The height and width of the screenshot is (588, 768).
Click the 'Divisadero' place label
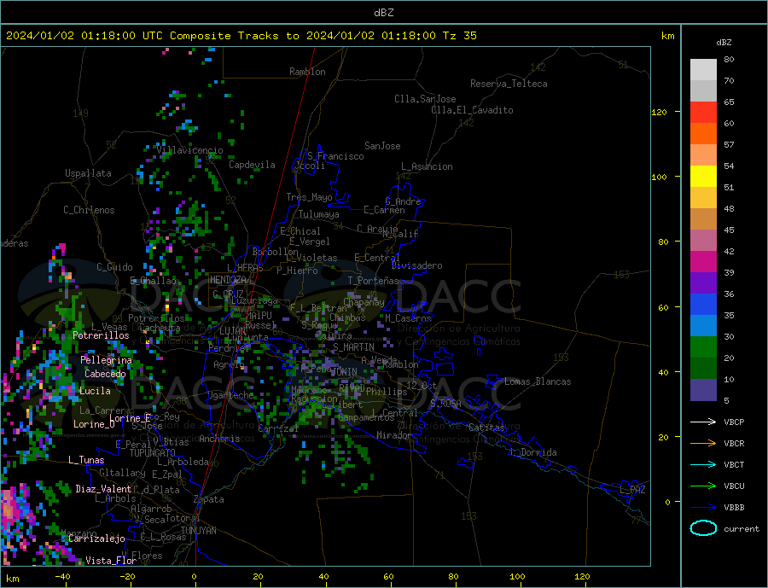pyautogui.click(x=416, y=265)
